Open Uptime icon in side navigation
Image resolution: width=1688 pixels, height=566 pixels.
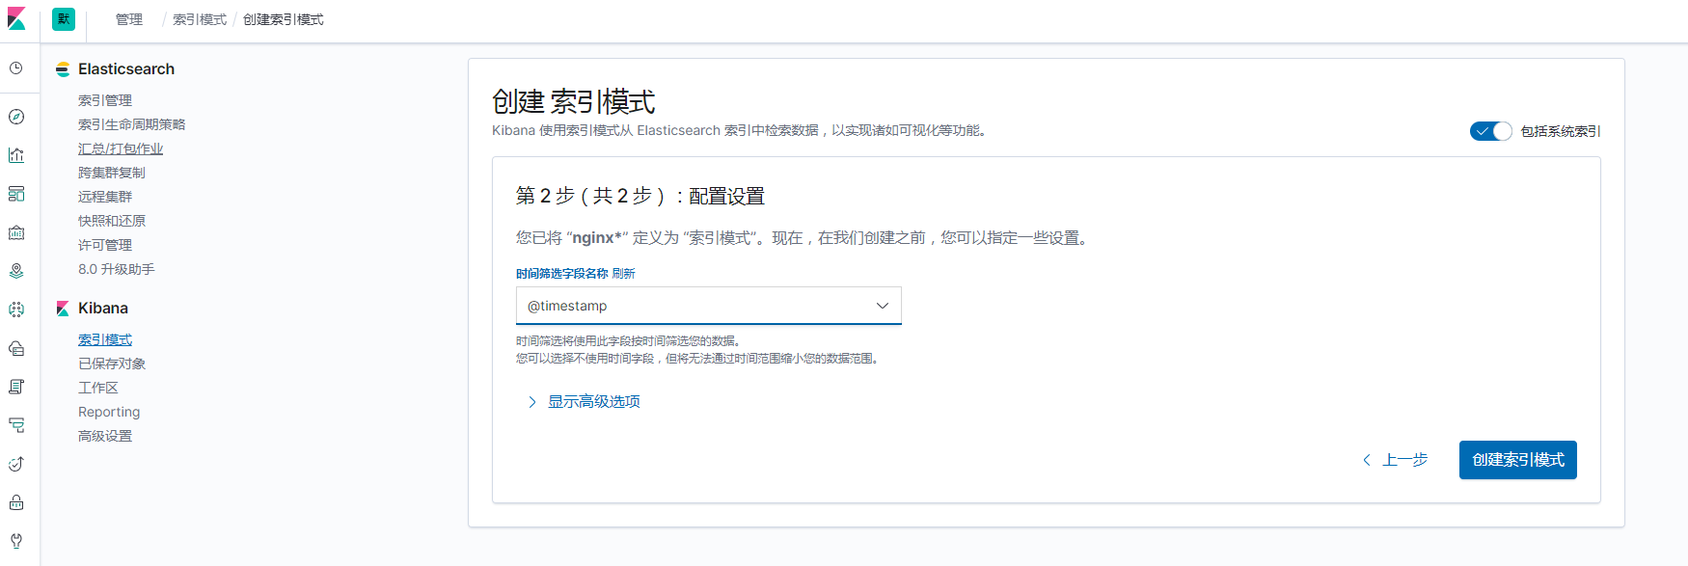(16, 464)
